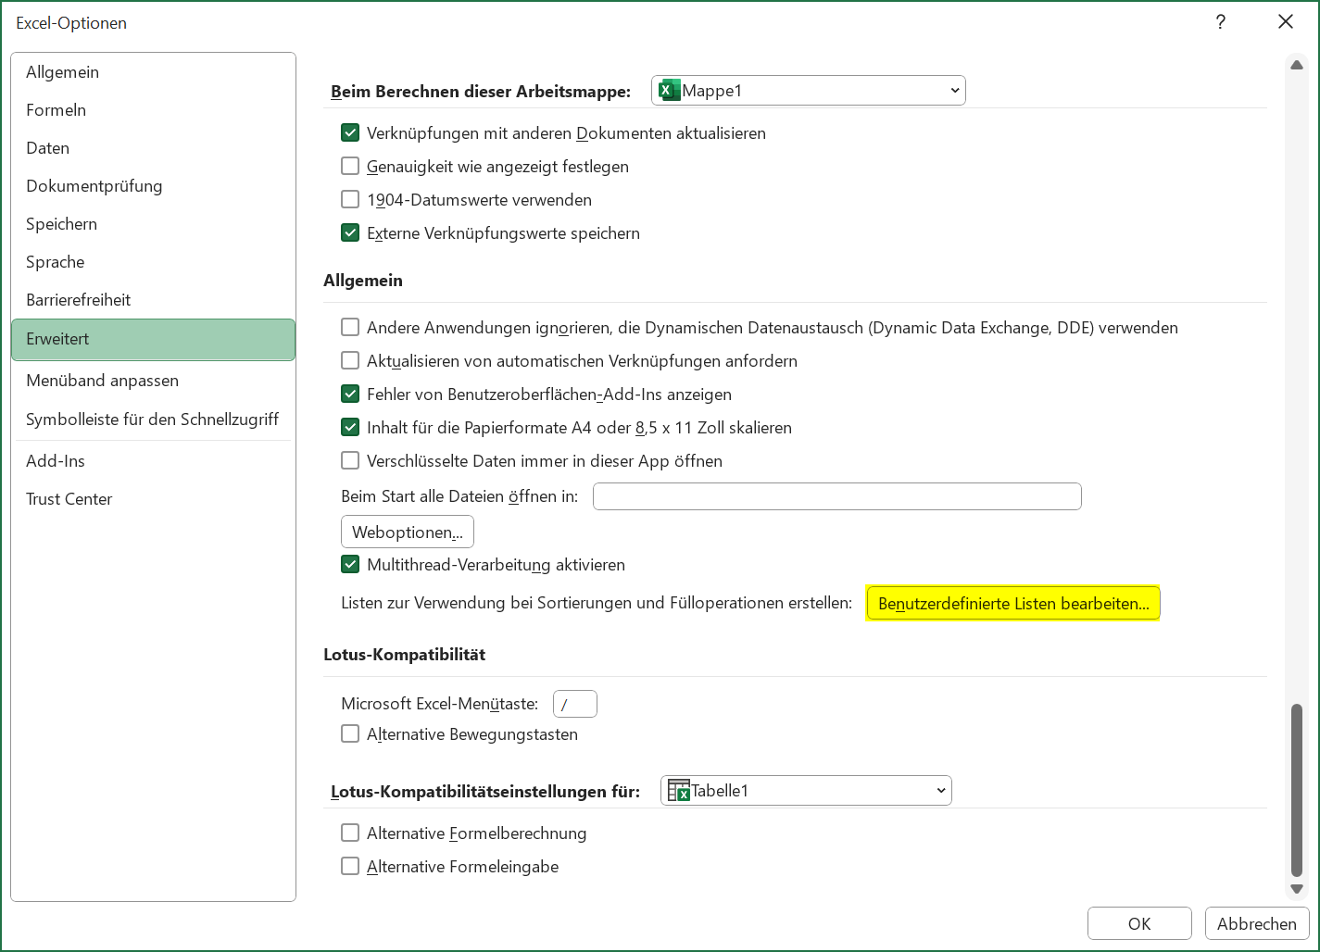Viewport: 1320px width, 952px height.
Task: Enable Genauigkeit wie angezeigt festlegen
Action: [x=350, y=166]
